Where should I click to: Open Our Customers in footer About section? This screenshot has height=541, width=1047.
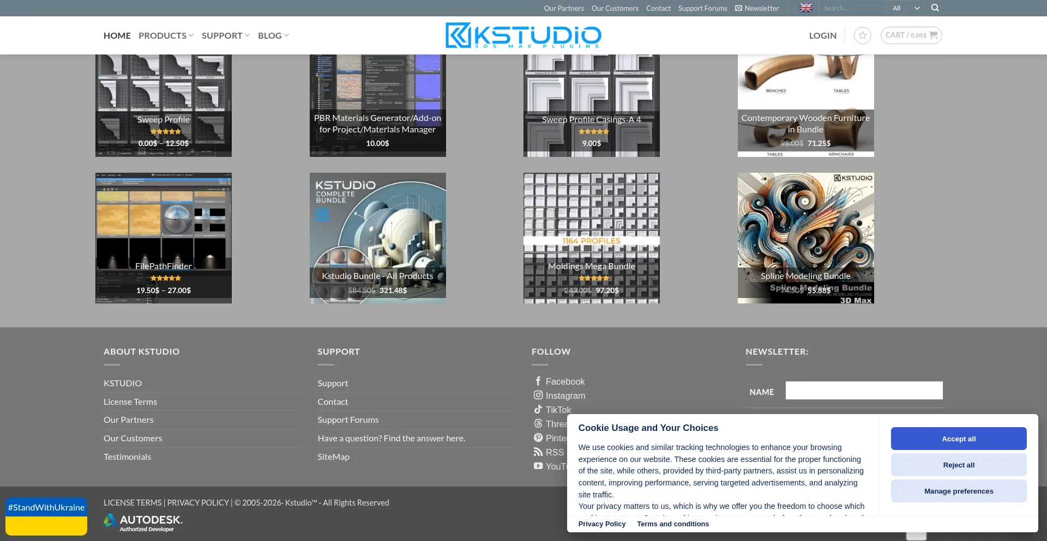pyautogui.click(x=133, y=439)
